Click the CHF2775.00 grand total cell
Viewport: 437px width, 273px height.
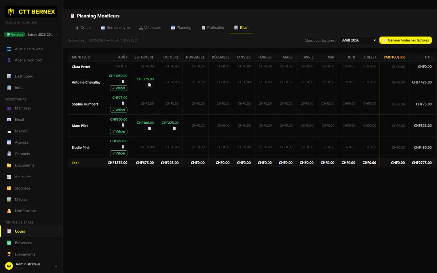click(422, 163)
